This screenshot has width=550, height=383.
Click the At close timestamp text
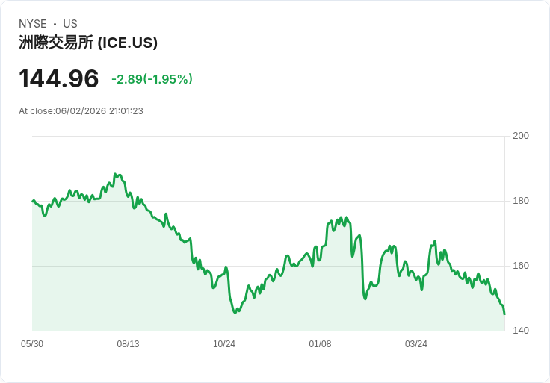tap(81, 111)
